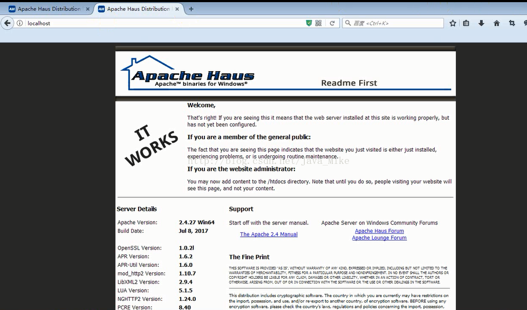Click the IT WORKS graphic
The height and width of the screenshot is (310, 527).
point(151,145)
